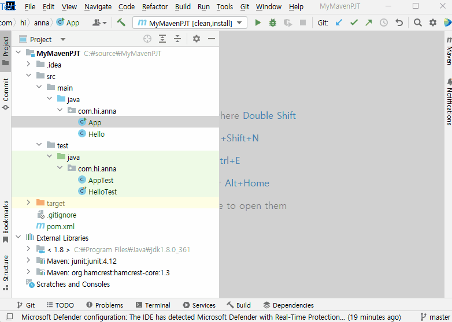452x322 pixels.
Task: Start debugging with the bug icon
Action: pos(273,23)
